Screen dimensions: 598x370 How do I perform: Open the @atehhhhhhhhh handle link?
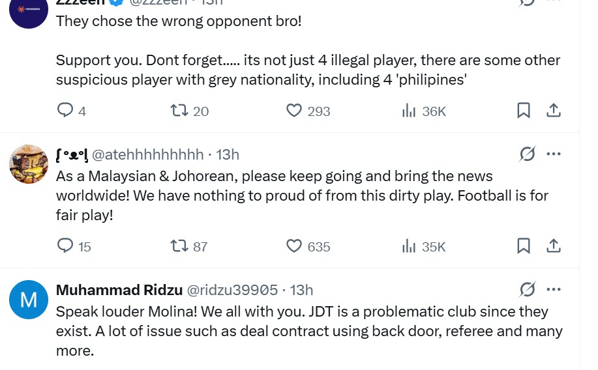tap(148, 154)
